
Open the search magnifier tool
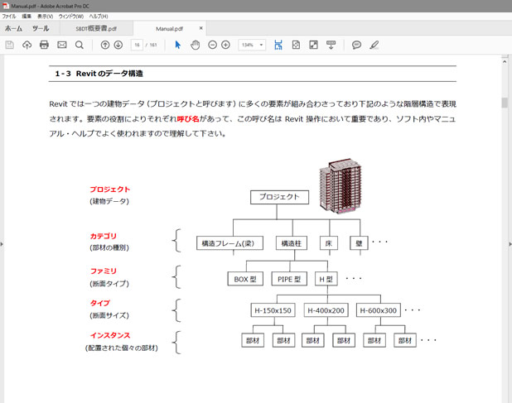80,45
